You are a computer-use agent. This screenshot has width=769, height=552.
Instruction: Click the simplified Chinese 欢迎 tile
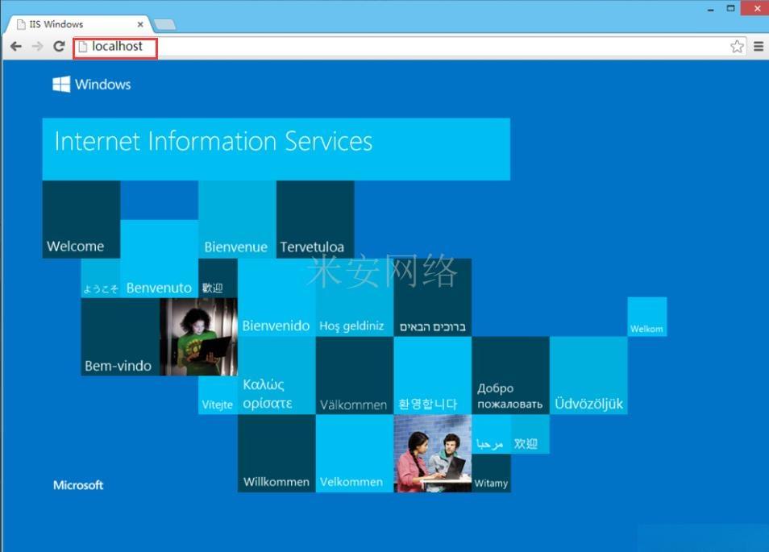coord(530,434)
